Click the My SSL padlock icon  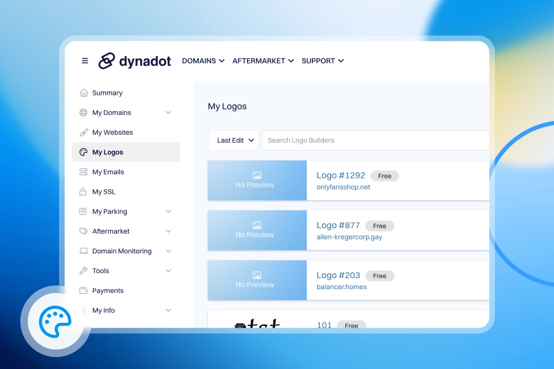click(x=84, y=192)
